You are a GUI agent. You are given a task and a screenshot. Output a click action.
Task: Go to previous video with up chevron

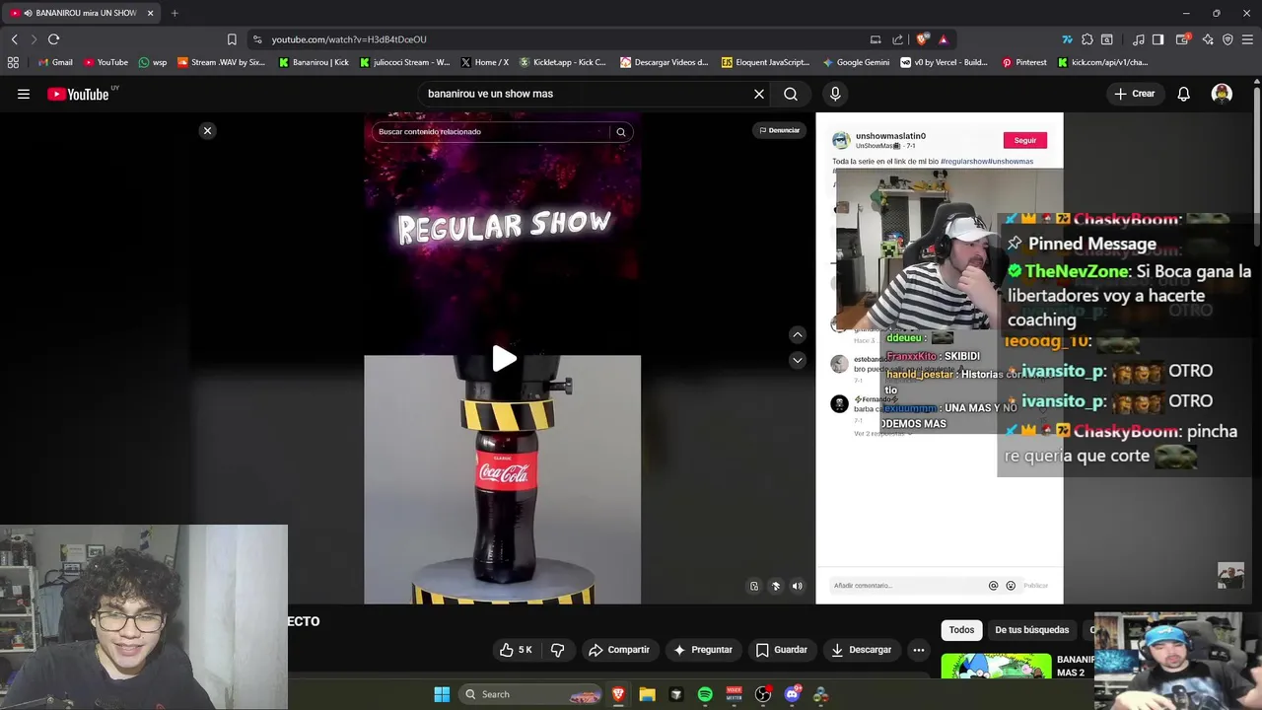tap(798, 335)
